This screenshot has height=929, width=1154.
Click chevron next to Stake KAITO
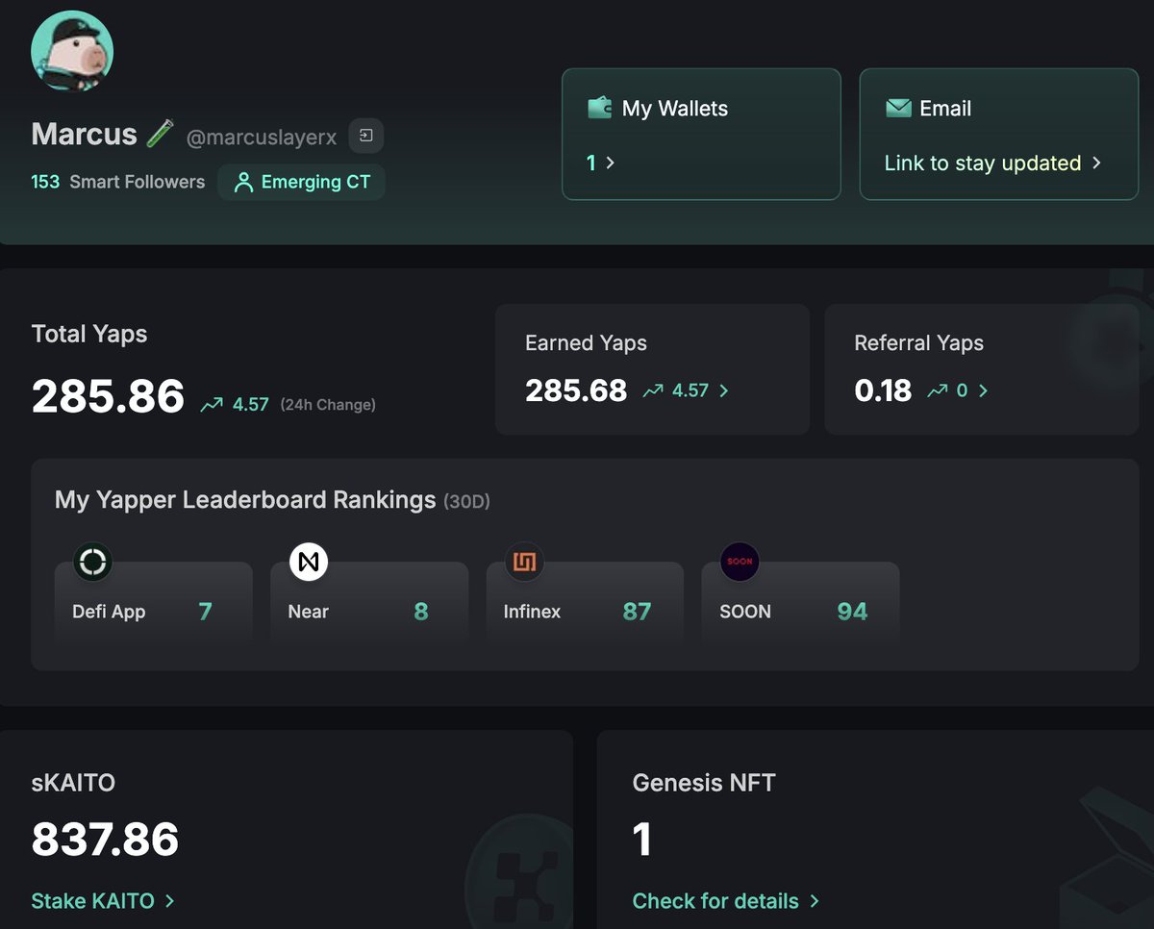pyautogui.click(x=169, y=900)
